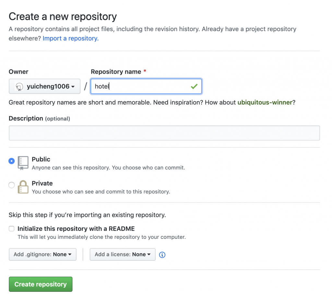Follow the Import a repository link

(x=70, y=38)
